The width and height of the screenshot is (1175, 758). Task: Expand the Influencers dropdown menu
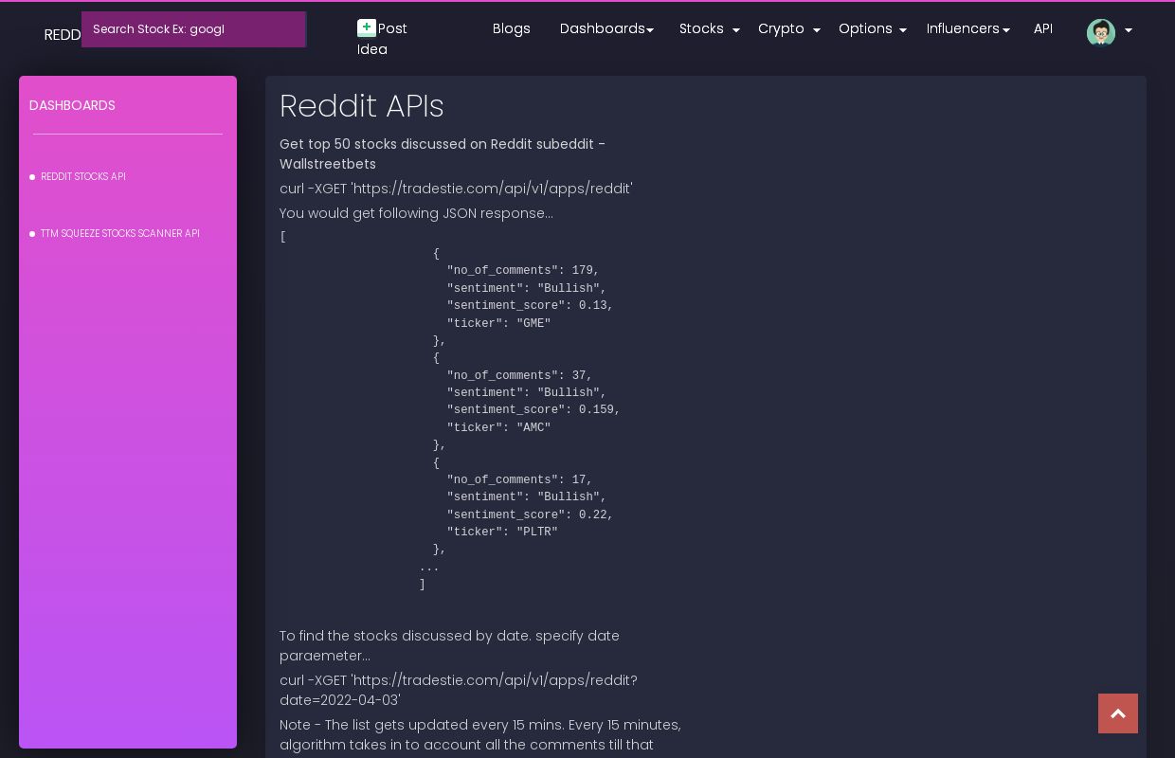coord(967,28)
